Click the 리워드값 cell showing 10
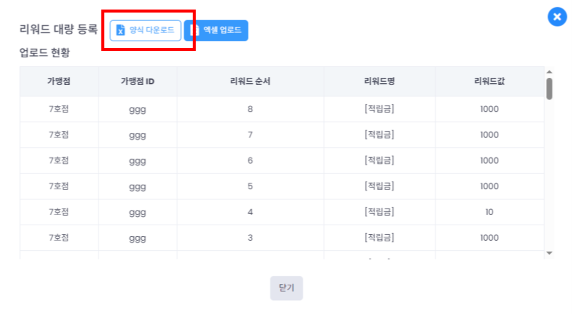Image resolution: width=572 pixels, height=314 pixels. [x=490, y=212]
